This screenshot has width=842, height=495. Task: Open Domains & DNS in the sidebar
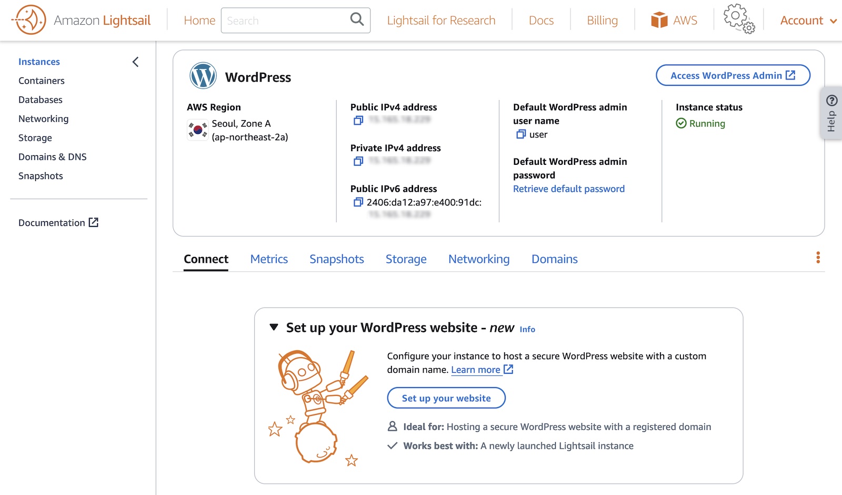[x=53, y=157]
